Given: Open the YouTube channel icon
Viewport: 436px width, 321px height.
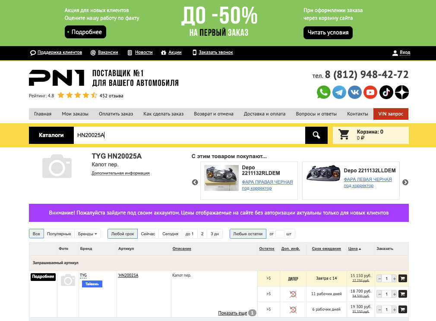Looking at the screenshot, I should point(370,92).
